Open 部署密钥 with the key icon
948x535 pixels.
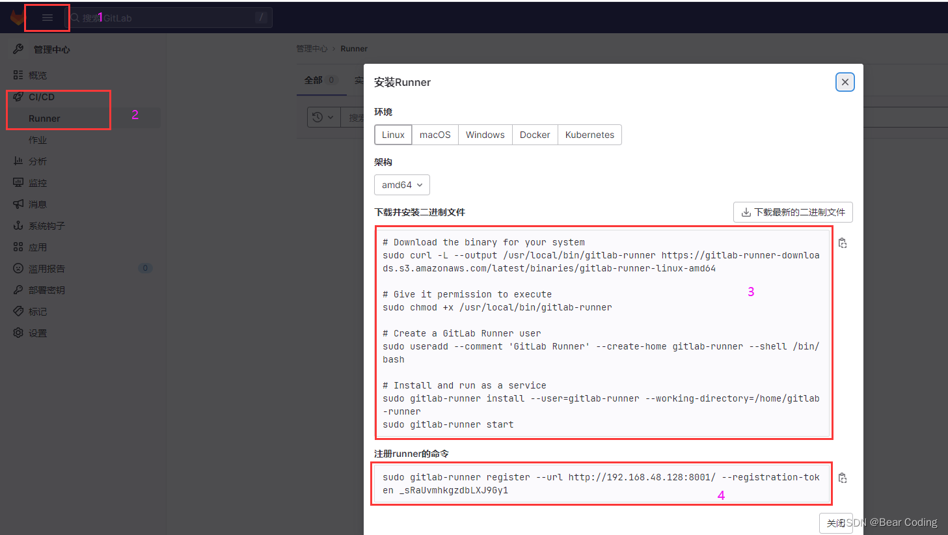(x=18, y=290)
